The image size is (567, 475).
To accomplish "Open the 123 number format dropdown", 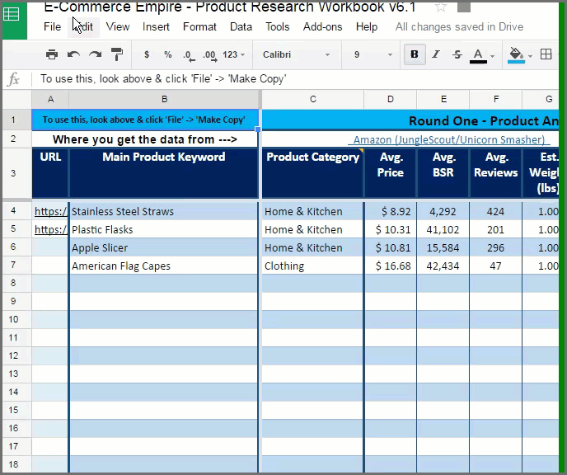I will click(x=233, y=54).
